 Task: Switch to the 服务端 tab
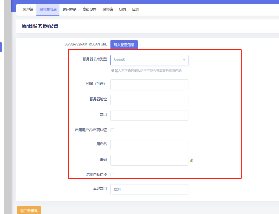pyautogui.click(x=108, y=9)
